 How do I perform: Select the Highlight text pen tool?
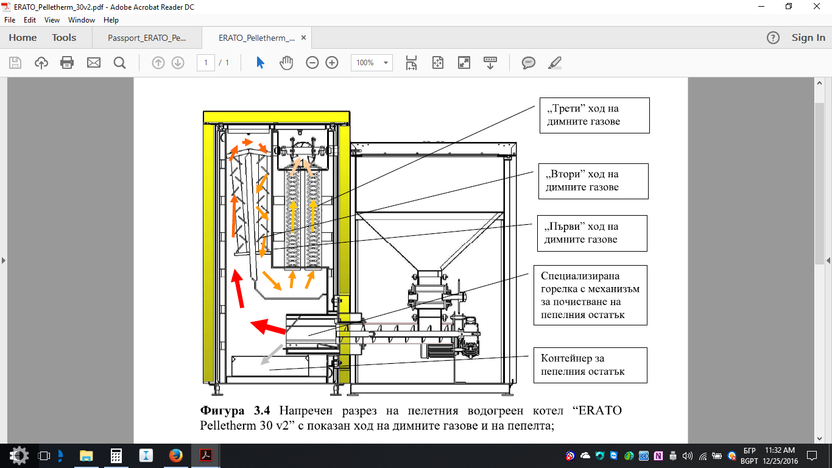point(554,63)
